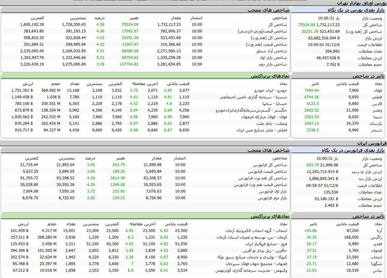The width and height of the screenshot is (387, 278).
Task: Click the Farabourse trade volume 2.482 B
Action: point(331,205)
